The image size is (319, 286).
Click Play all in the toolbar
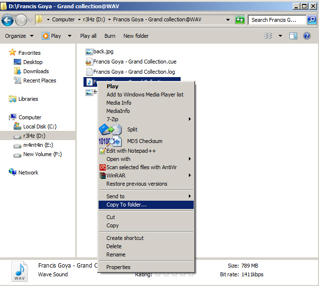click(x=88, y=36)
